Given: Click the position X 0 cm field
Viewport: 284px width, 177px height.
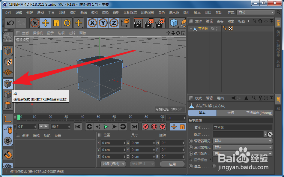Looking at the screenshot, I should [x=113, y=143].
